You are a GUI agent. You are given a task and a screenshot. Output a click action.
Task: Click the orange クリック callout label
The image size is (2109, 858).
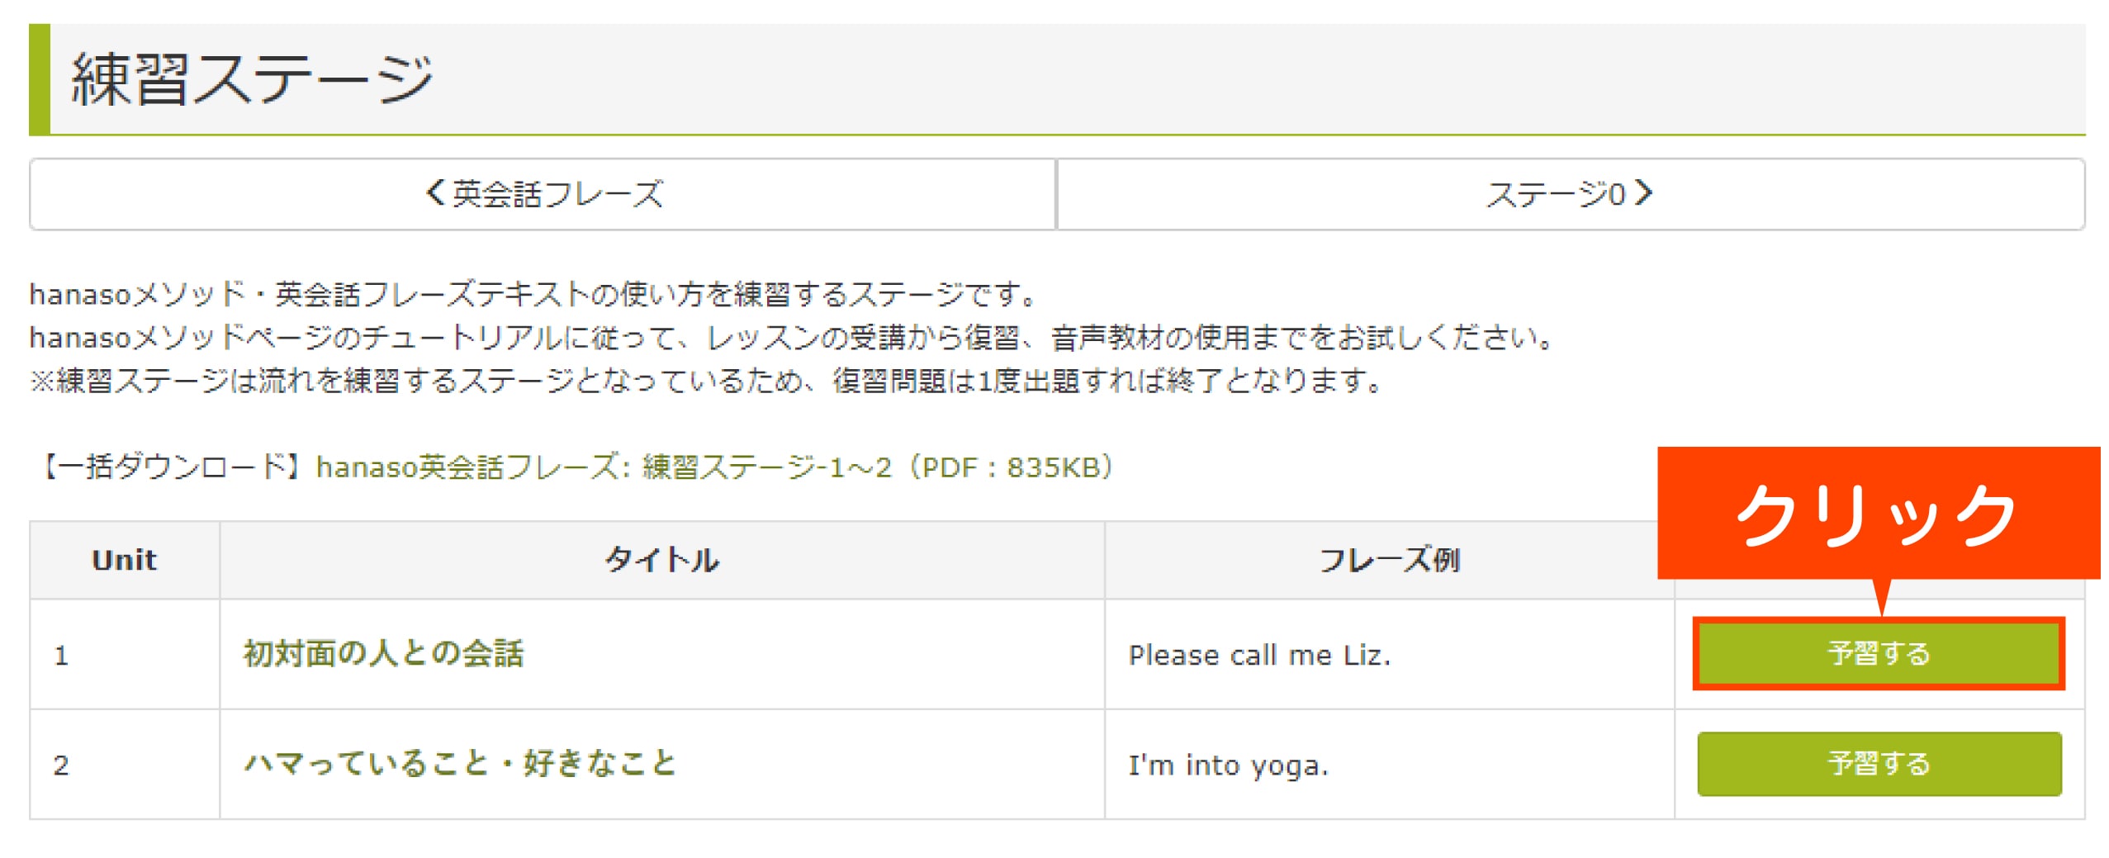click(1876, 514)
